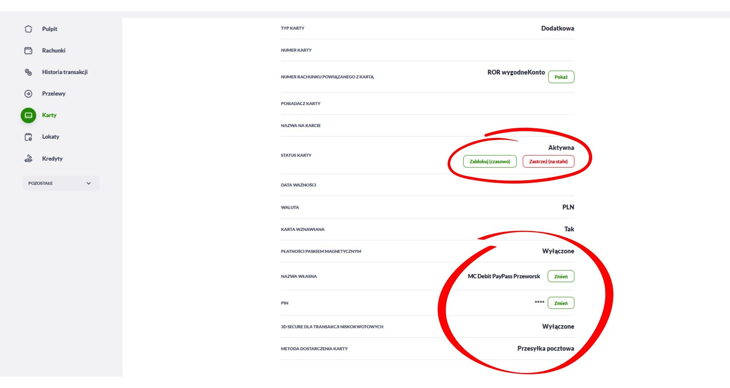Click the Kredyty hand-coins icon

(x=28, y=159)
